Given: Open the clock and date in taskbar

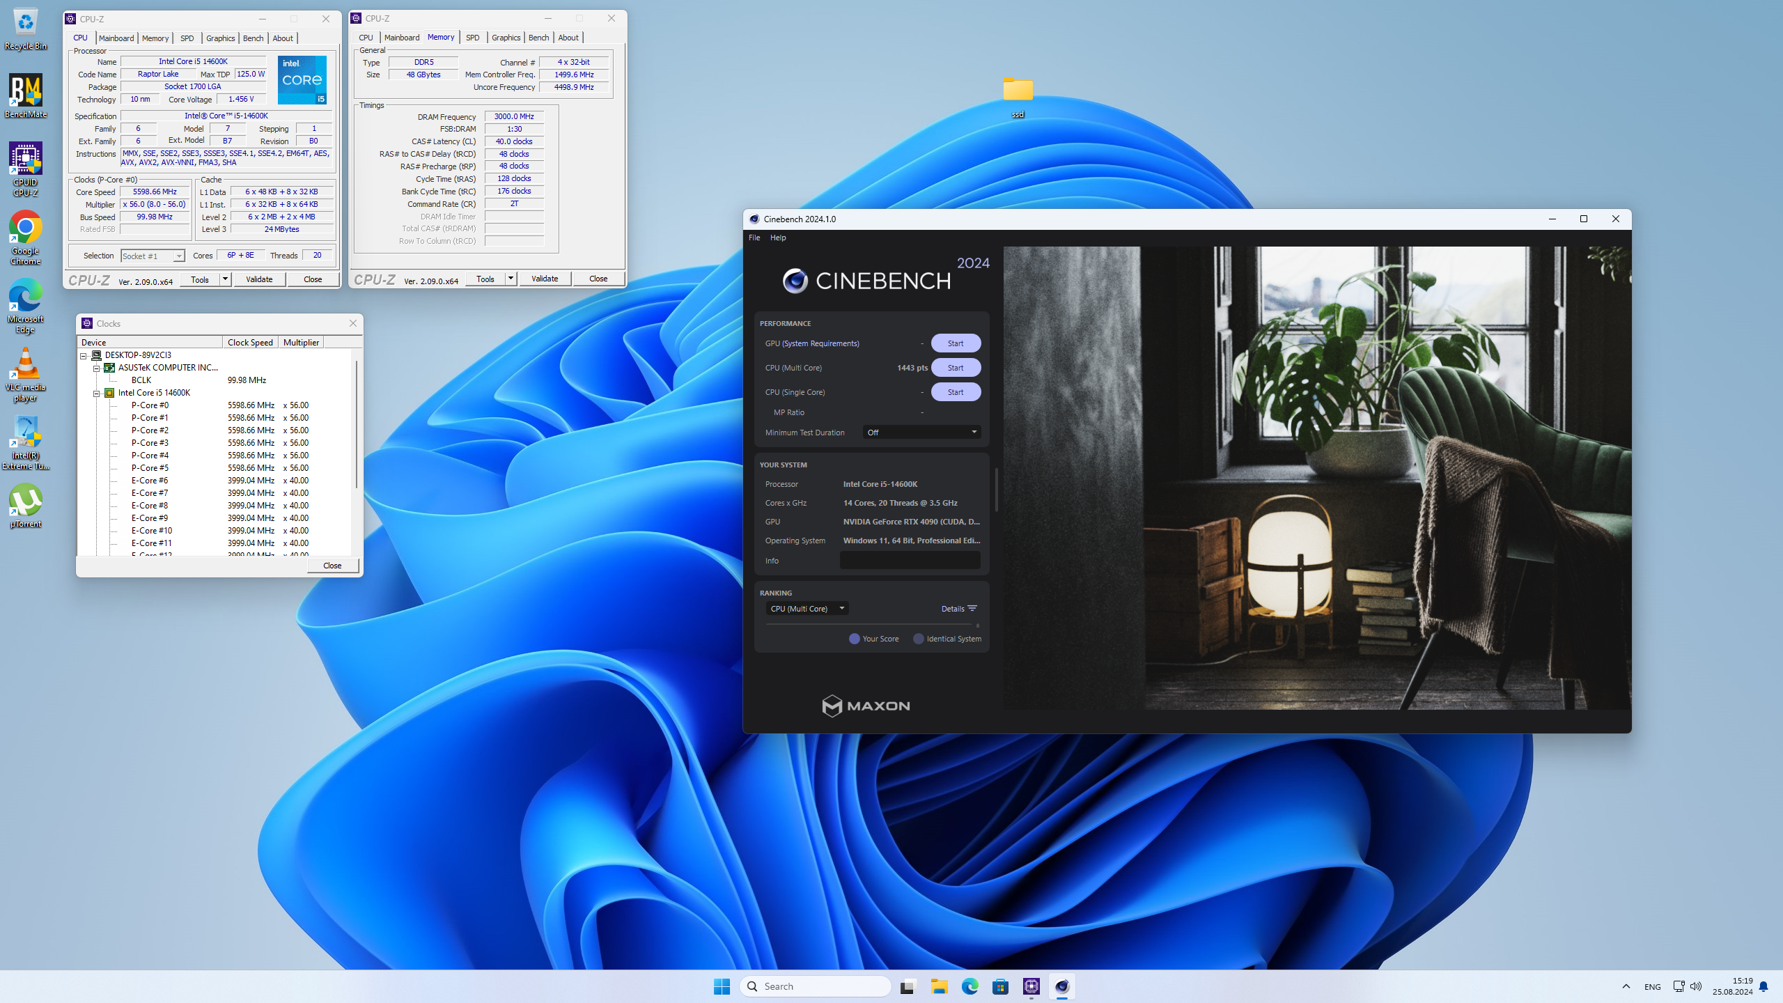Looking at the screenshot, I should (x=1733, y=986).
